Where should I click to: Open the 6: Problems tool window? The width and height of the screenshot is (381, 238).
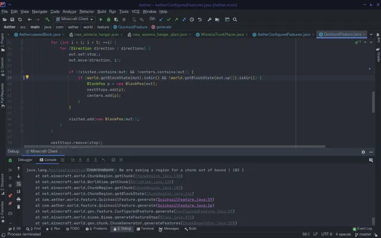96,228
